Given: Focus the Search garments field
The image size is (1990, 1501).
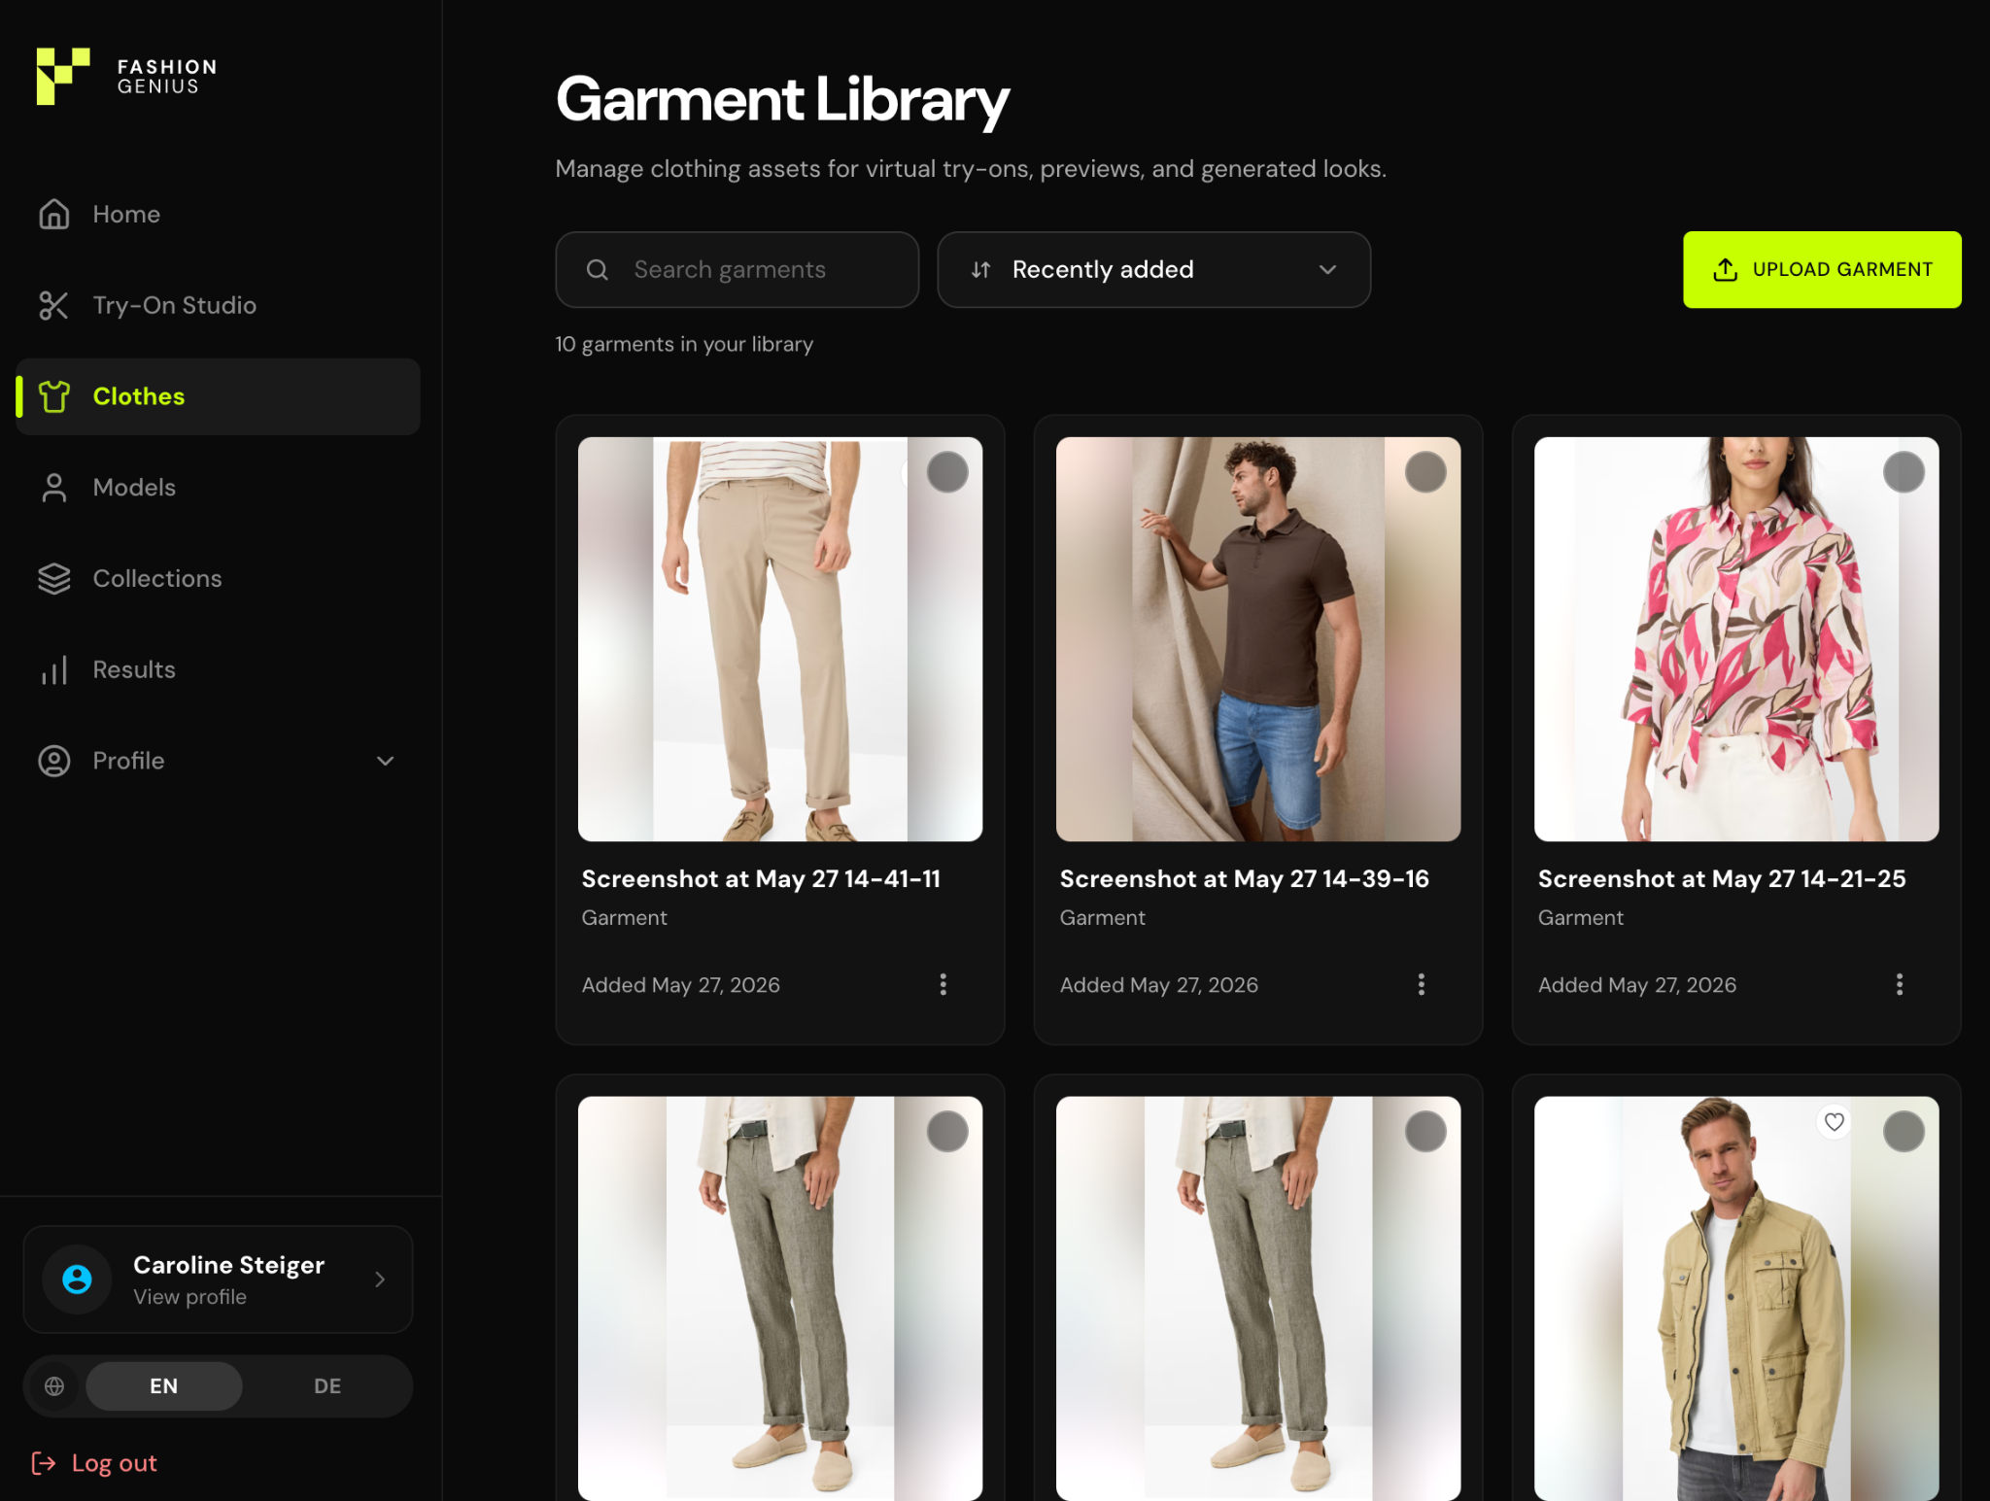Looking at the screenshot, I should (x=737, y=270).
